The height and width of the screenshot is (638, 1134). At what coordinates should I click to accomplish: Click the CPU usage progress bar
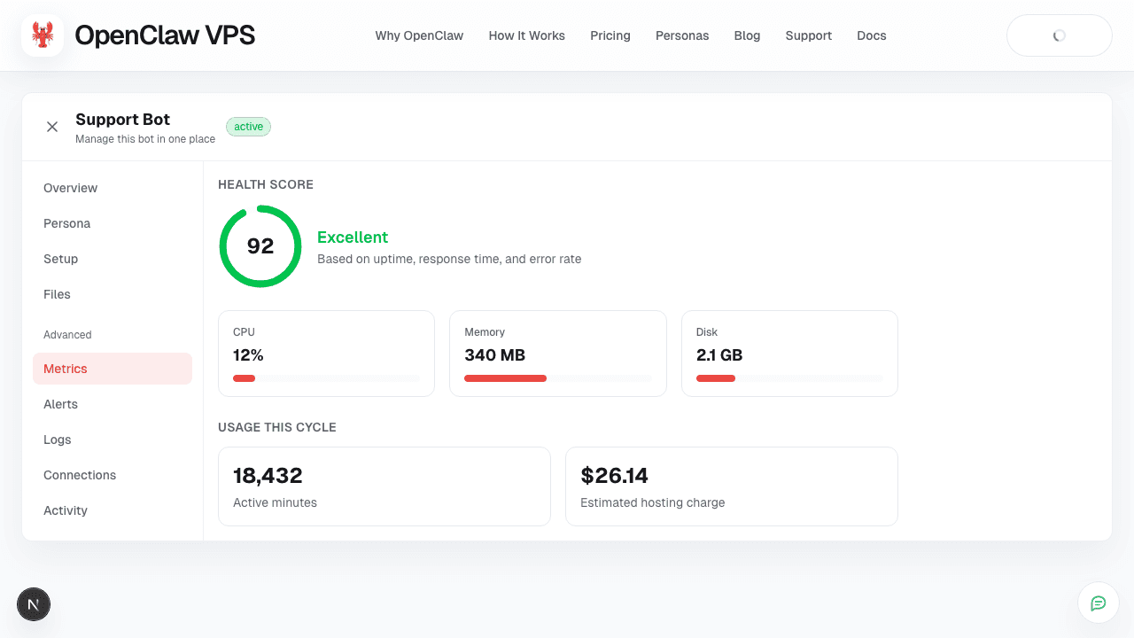pos(326,377)
